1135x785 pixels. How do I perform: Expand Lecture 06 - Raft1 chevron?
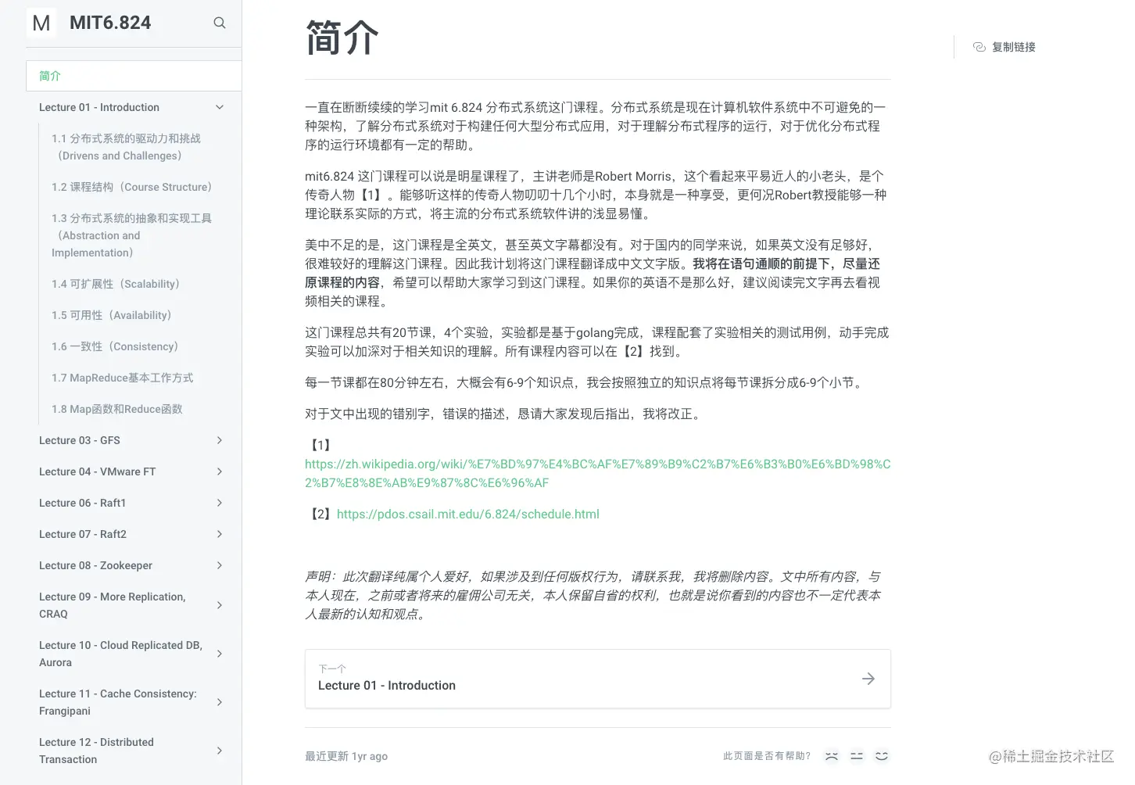coord(220,503)
